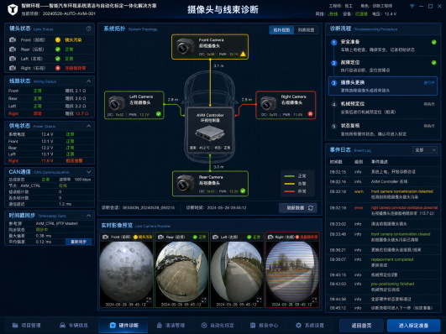
Task: Click the Left camera icon in Lens Status list
Action: point(13,59)
